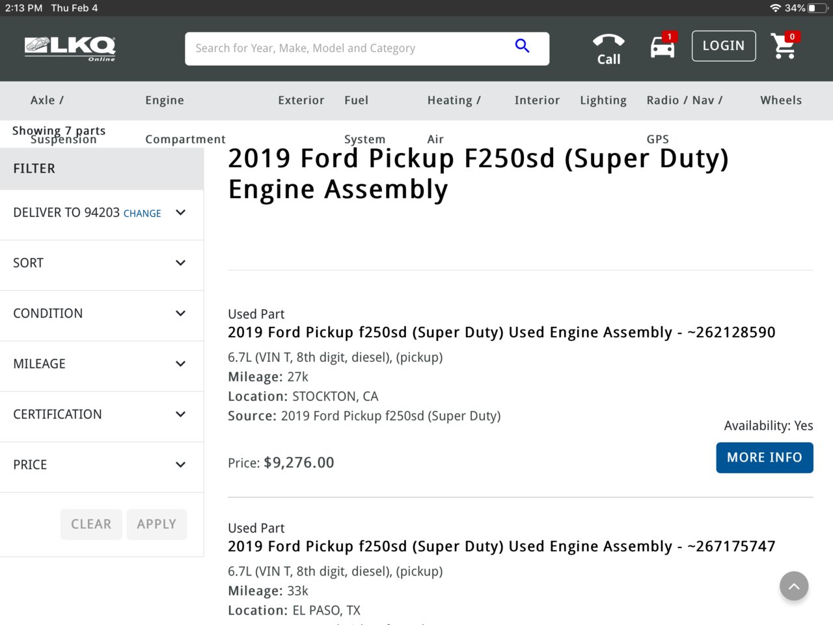Open the Fuel System category

coord(364,119)
